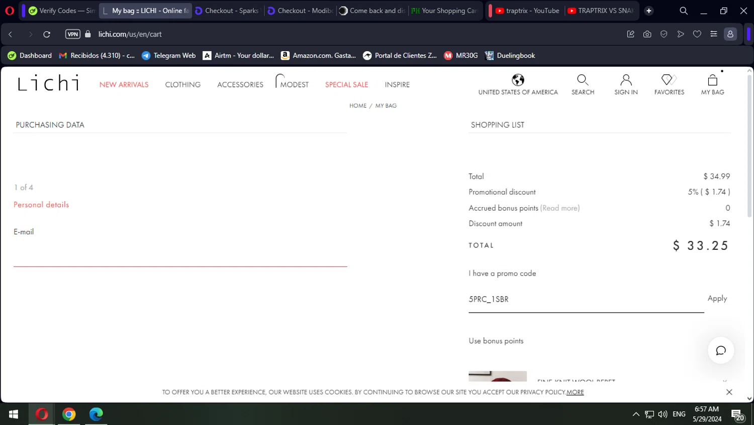Open MORE privacy policy link
This screenshot has height=425, width=754.
[575, 392]
